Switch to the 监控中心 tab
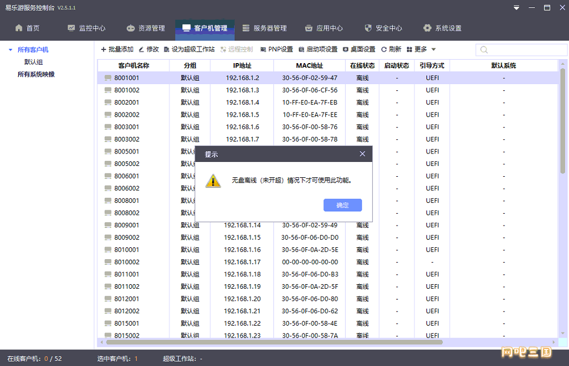The width and height of the screenshot is (569, 366). click(86, 28)
